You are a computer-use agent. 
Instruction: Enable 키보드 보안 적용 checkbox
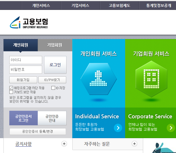click(11, 92)
